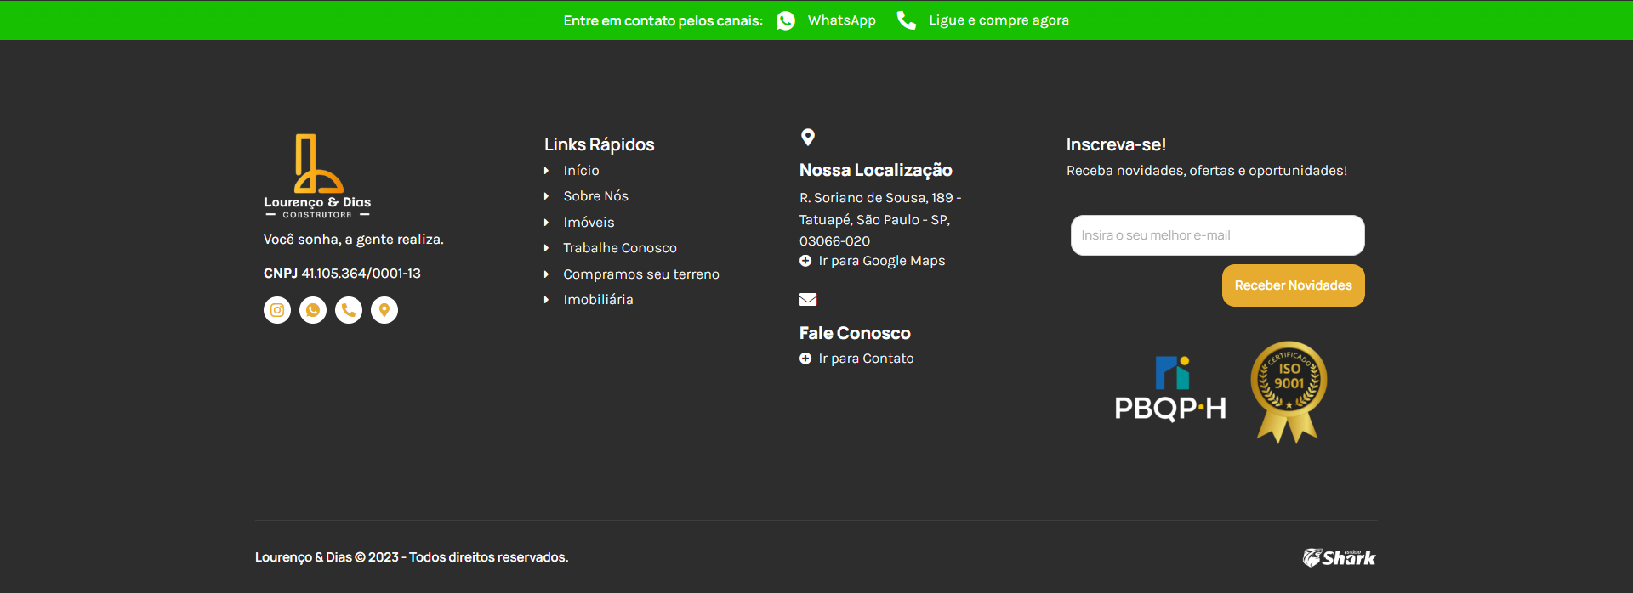Focus the newsletter e-mail input field
Viewport: 1633px width, 593px height.
coord(1217,235)
